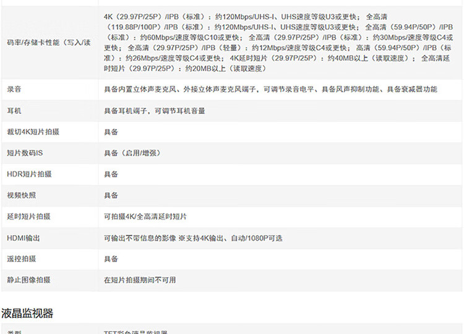Click 可拍摄4K/全高清延时短片 text
This screenshot has height=334, width=464.
tap(145, 216)
